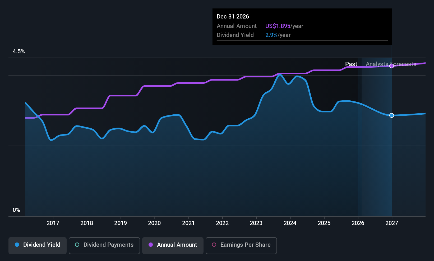Click the blue dividend yield marker at 2027
This screenshot has width=434, height=261.
pos(392,115)
